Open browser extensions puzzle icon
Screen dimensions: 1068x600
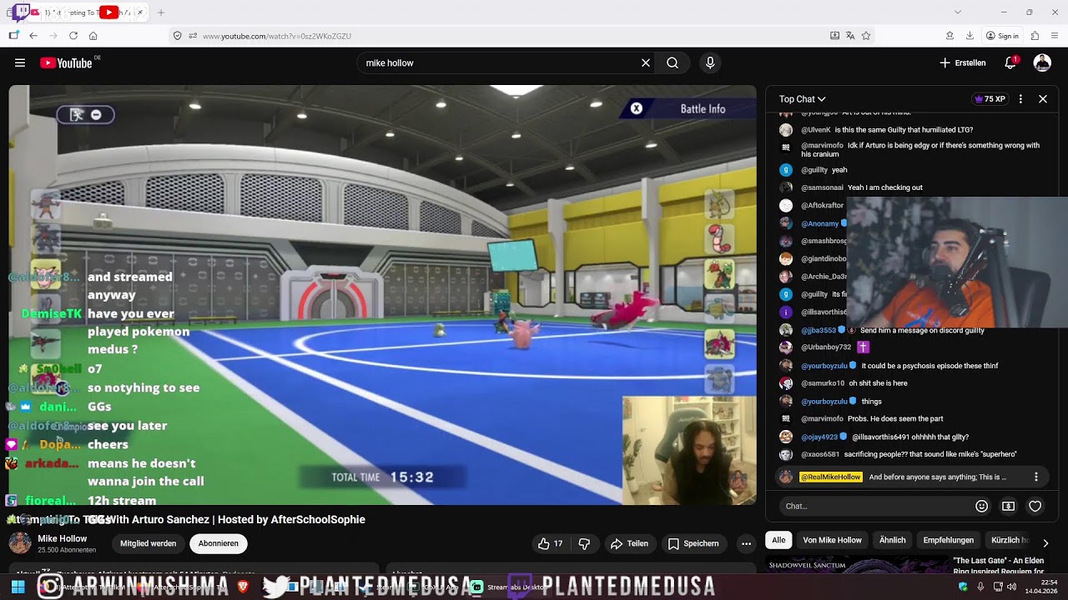(x=1035, y=36)
